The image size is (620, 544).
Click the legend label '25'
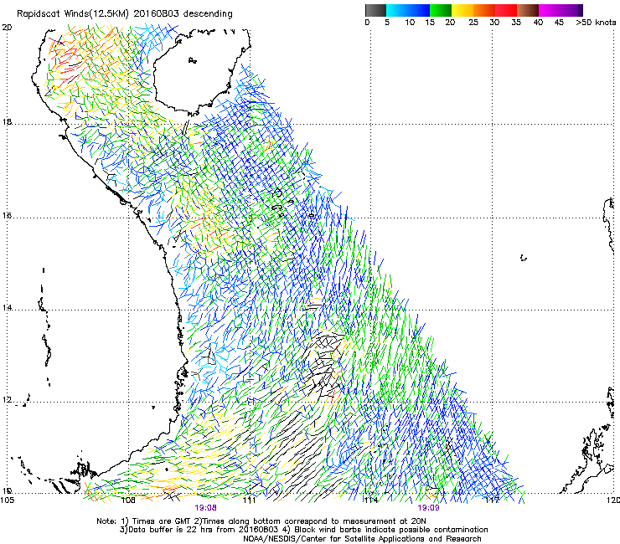coord(473,23)
